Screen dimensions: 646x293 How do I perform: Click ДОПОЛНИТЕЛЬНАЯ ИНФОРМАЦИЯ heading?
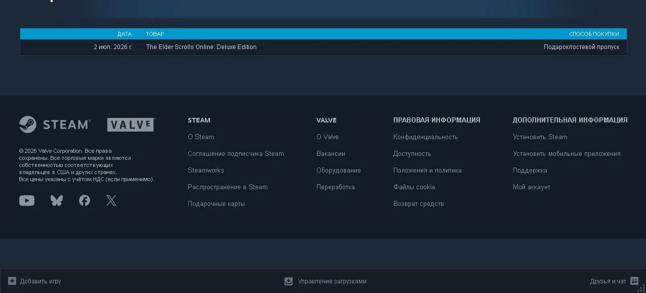coord(570,120)
